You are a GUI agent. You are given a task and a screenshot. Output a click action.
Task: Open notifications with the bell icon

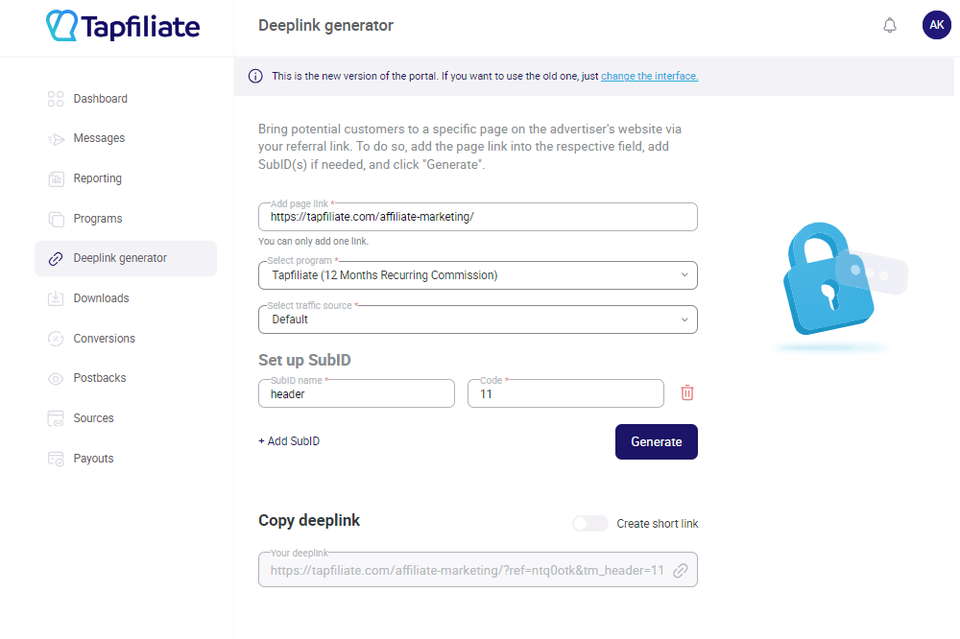tap(889, 25)
